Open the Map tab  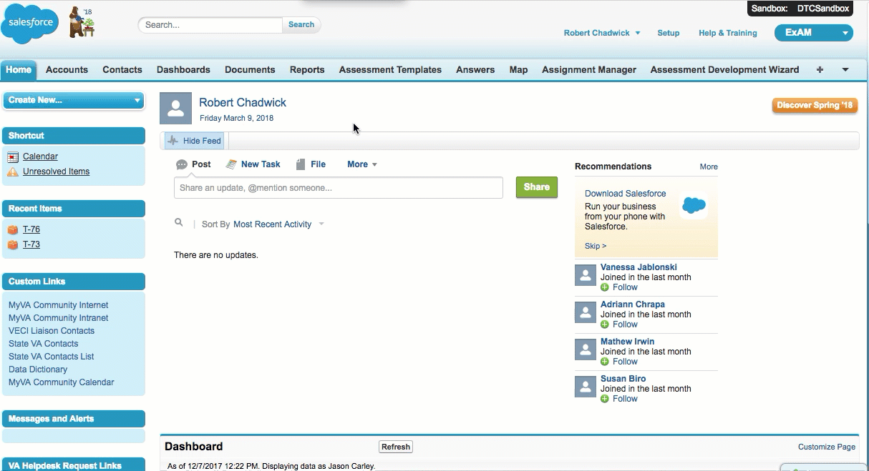tap(518, 69)
